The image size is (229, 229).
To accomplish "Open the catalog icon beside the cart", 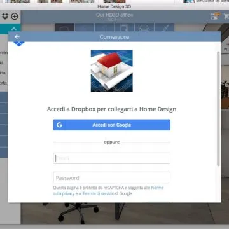I will tap(215, 17).
